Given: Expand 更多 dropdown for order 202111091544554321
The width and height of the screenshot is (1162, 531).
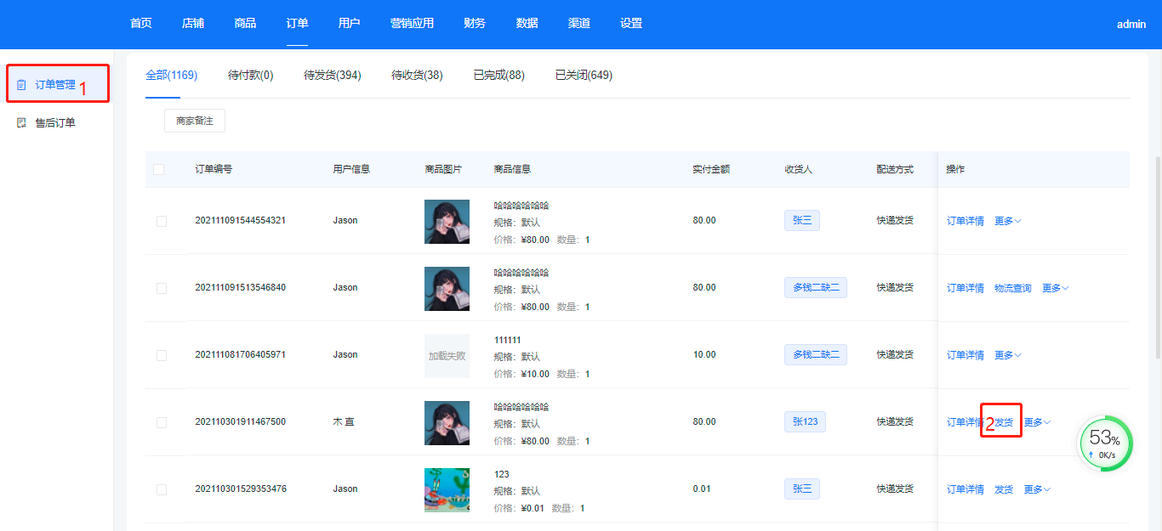Looking at the screenshot, I should 1007,222.
